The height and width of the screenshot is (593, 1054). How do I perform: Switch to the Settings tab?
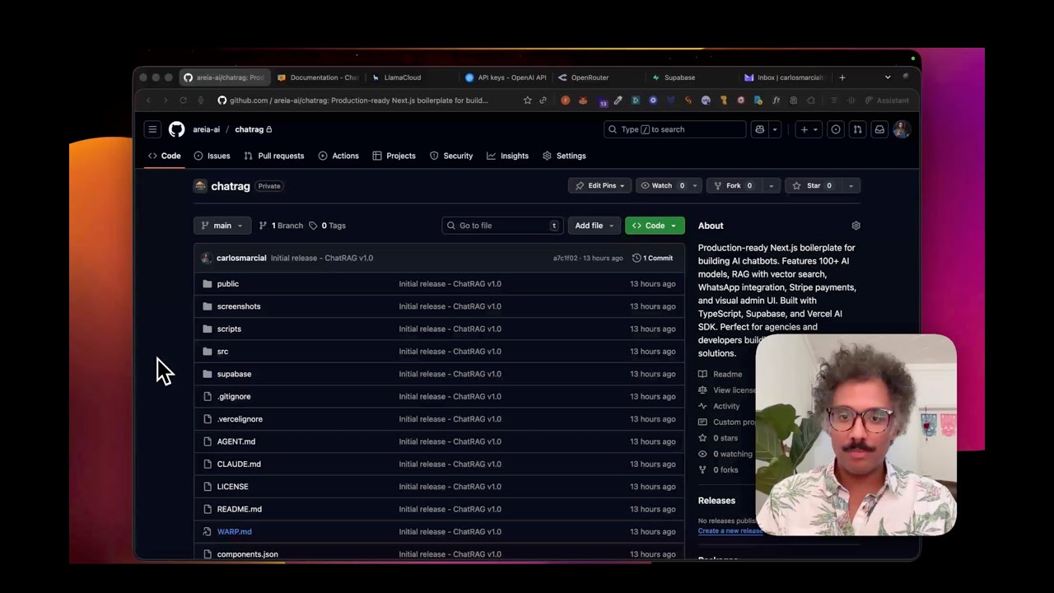564,156
